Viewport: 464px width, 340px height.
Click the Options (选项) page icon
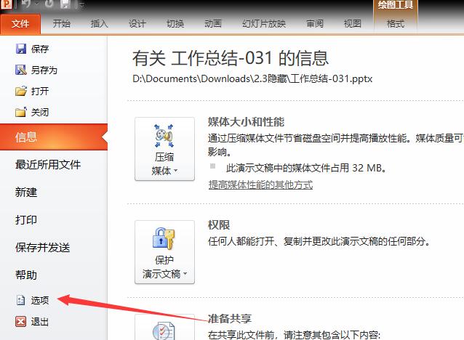click(x=20, y=300)
